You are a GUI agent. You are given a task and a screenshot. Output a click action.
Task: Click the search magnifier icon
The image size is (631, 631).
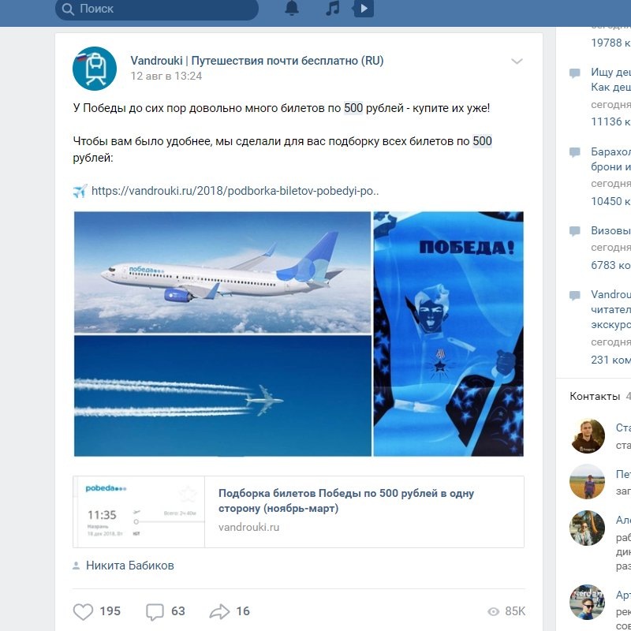[x=68, y=9]
